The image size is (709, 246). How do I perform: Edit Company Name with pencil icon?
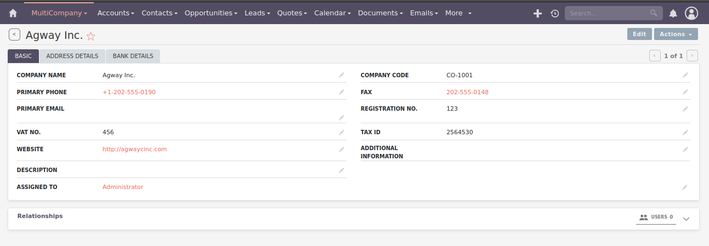tap(342, 75)
